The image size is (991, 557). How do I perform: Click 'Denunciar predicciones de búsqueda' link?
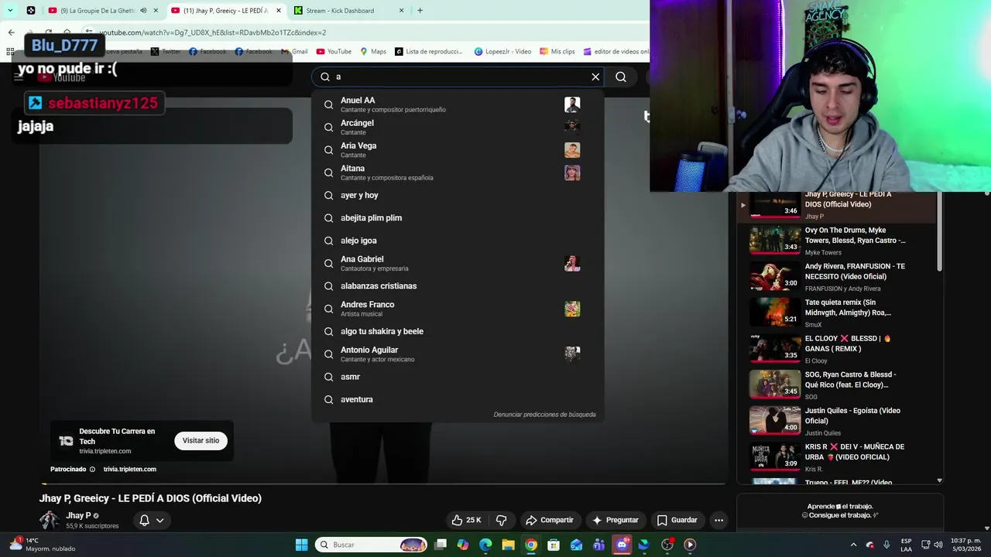[x=544, y=415]
